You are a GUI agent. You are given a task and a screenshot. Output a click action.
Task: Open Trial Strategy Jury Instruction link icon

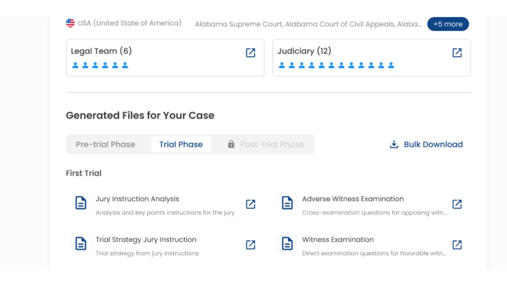coord(250,245)
